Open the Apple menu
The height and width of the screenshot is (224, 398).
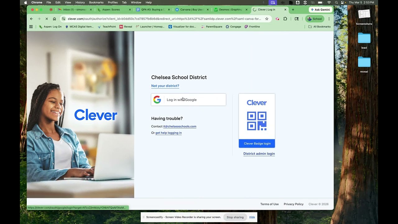click(25, 2)
